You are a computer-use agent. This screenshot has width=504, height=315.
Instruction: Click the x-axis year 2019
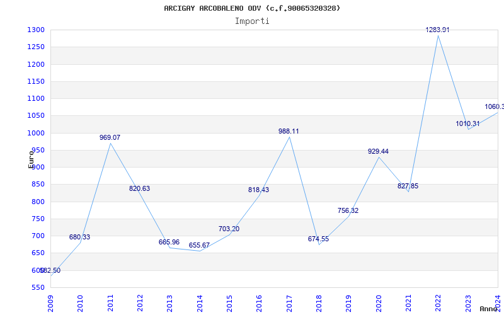[x=349, y=303]
